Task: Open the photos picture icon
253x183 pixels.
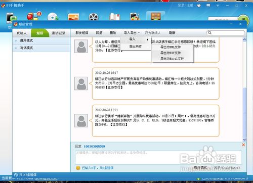Action: click(73, 17)
